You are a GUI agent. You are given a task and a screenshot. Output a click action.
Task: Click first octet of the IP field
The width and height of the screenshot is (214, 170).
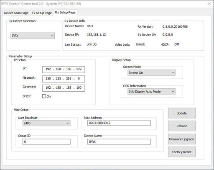pos(48,69)
